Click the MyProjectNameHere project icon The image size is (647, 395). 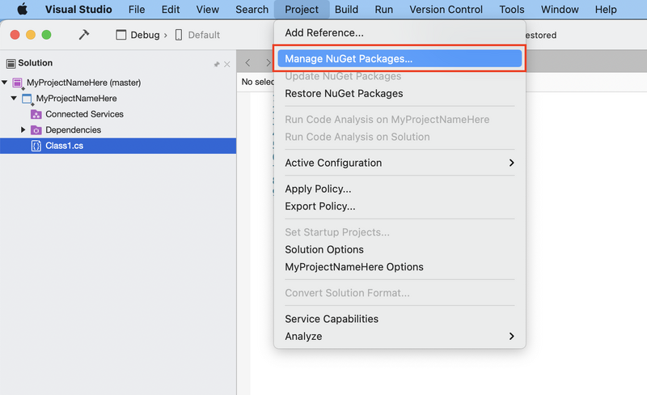(27, 99)
